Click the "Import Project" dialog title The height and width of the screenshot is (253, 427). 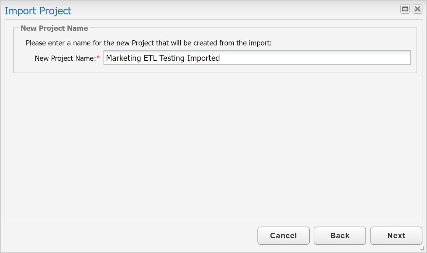point(38,11)
